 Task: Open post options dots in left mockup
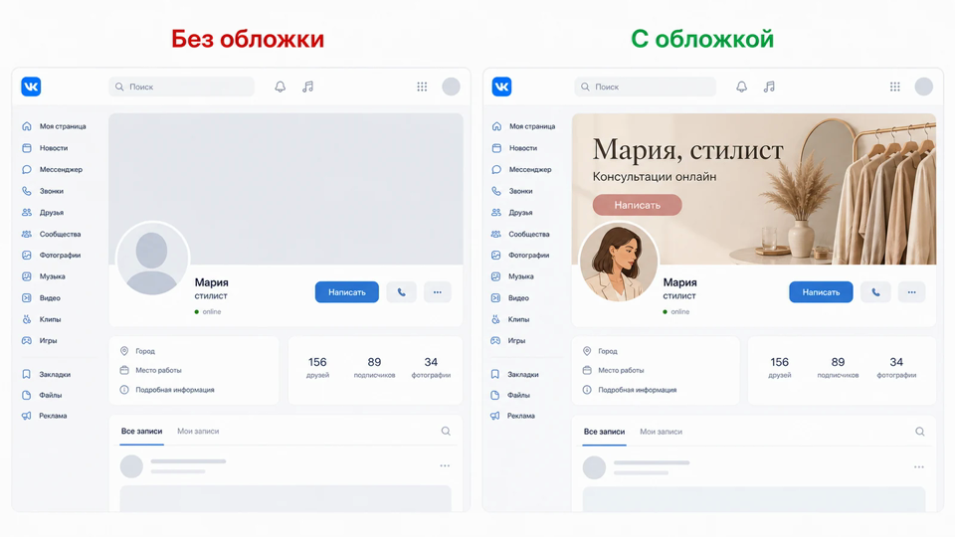coord(445,465)
